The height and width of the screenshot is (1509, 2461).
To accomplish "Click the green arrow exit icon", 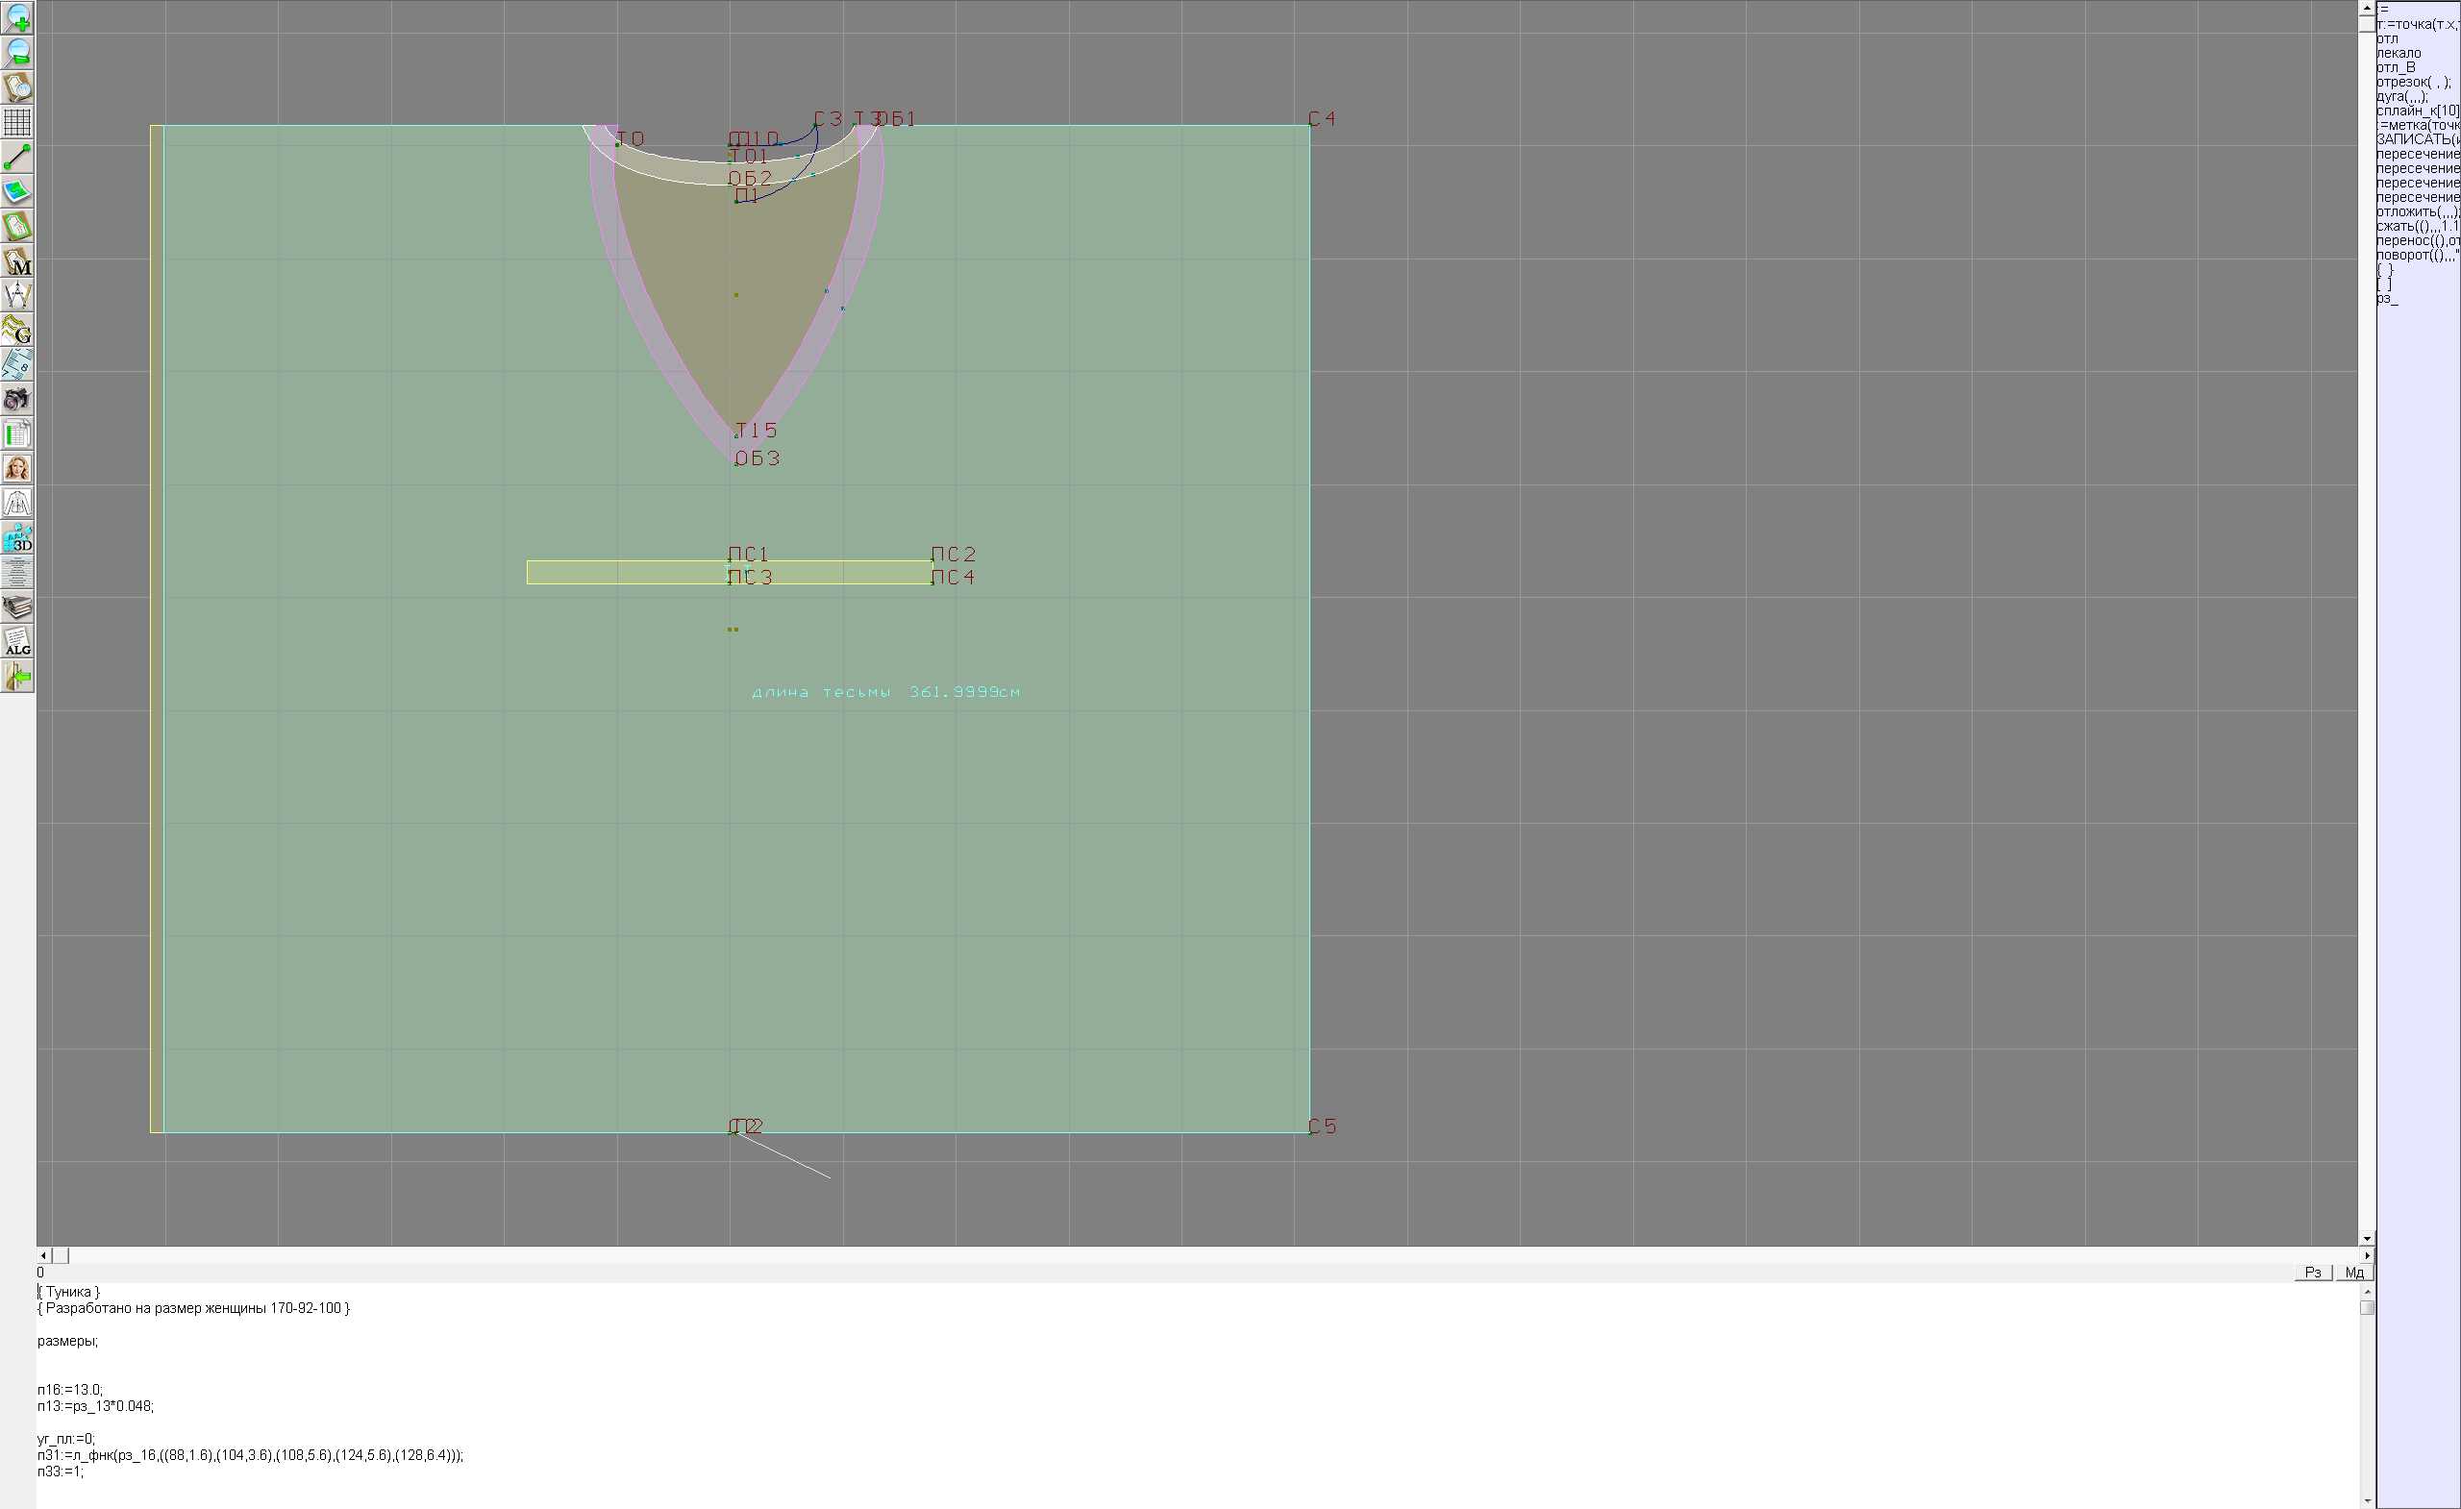I will (x=17, y=677).
